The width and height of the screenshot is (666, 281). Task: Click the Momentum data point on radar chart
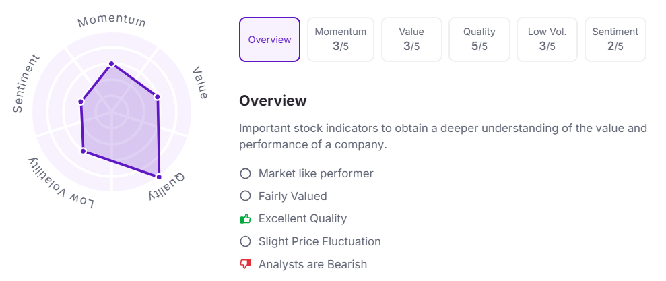112,65
